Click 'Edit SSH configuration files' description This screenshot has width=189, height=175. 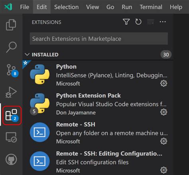coord(92,162)
